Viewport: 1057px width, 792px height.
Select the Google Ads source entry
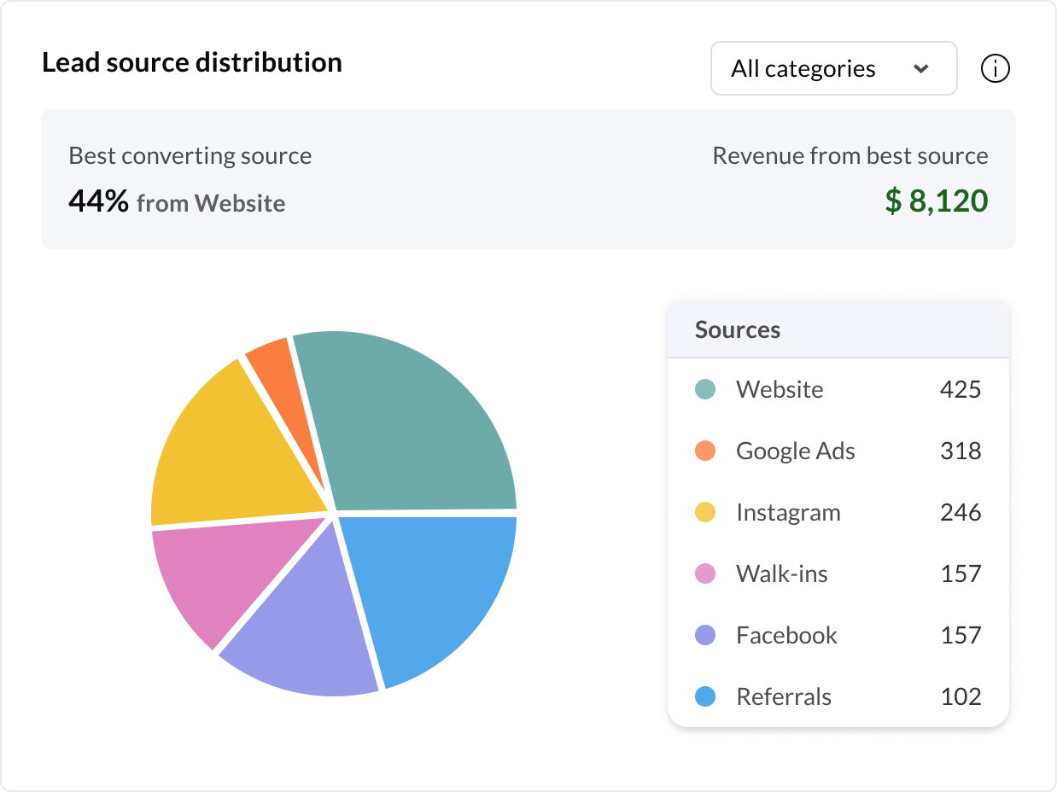(x=795, y=451)
